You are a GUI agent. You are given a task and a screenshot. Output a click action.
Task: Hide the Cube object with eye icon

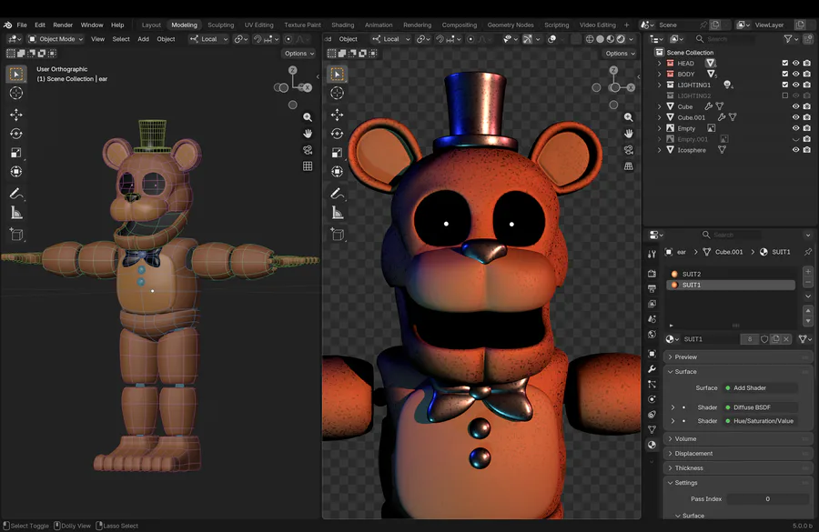pos(796,106)
